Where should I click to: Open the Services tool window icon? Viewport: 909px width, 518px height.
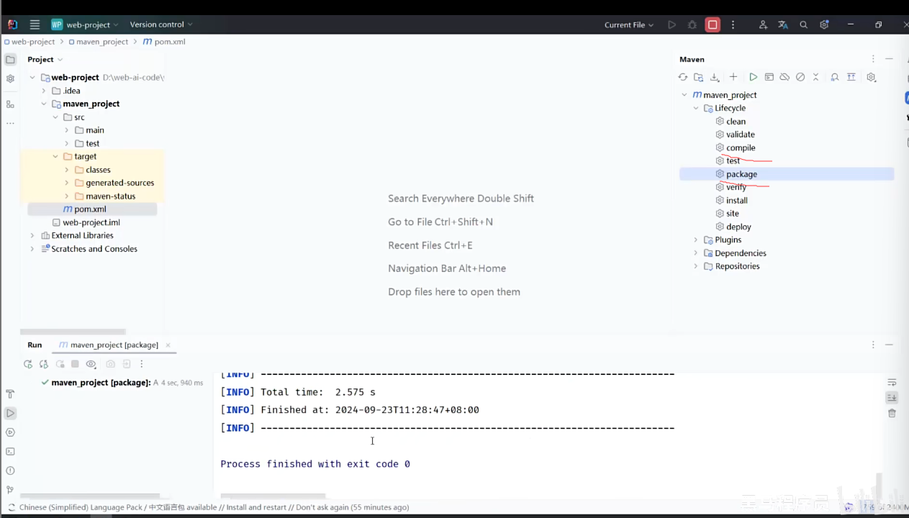click(x=10, y=432)
